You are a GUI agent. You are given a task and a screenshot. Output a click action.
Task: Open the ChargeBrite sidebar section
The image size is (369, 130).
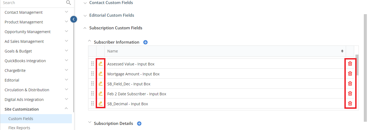[37, 71]
